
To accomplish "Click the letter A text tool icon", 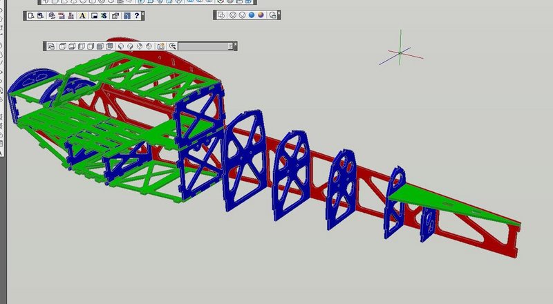I will (82, 15).
